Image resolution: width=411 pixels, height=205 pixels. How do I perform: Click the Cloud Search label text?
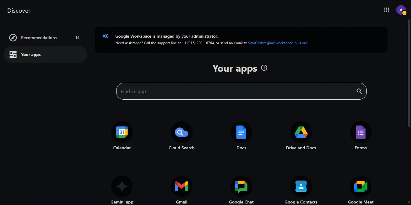tap(182, 148)
